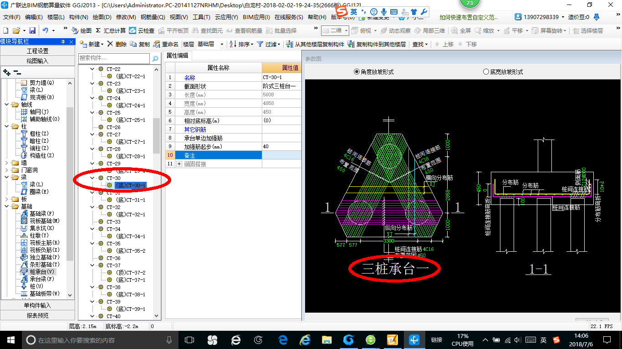622x349 pixels.
Task: Open the 查找 find dropdown
Action: point(420,44)
